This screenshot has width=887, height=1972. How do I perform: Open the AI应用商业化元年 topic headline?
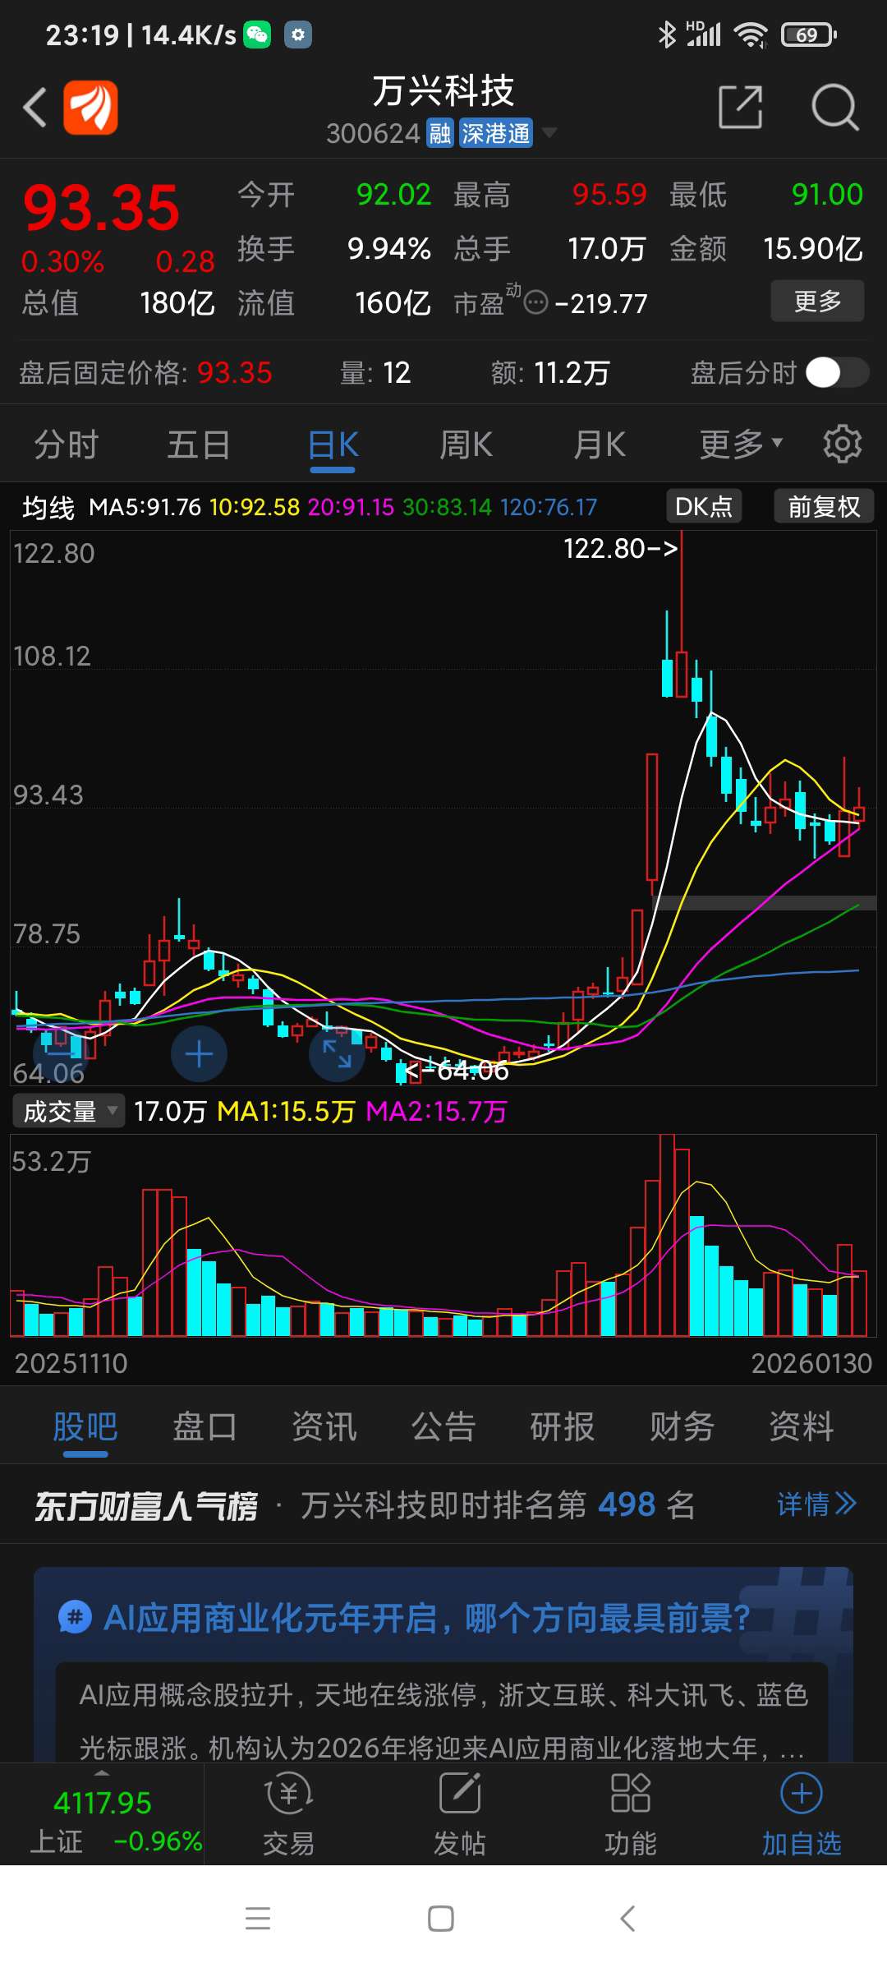(x=427, y=1618)
